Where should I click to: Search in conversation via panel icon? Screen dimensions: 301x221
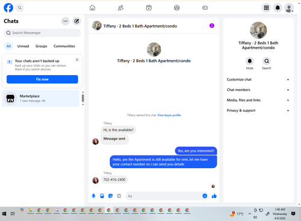(267, 61)
